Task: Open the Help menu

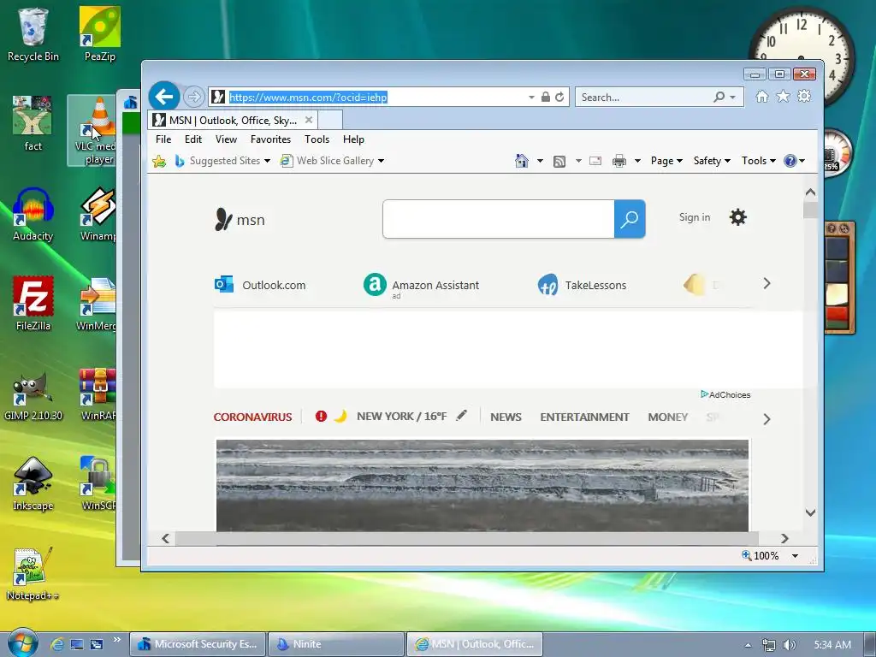Action: pyautogui.click(x=353, y=139)
